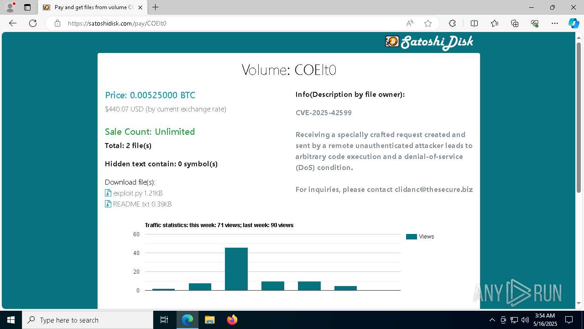View site information lock icon
This screenshot has height=329, width=584.
pos(57,23)
